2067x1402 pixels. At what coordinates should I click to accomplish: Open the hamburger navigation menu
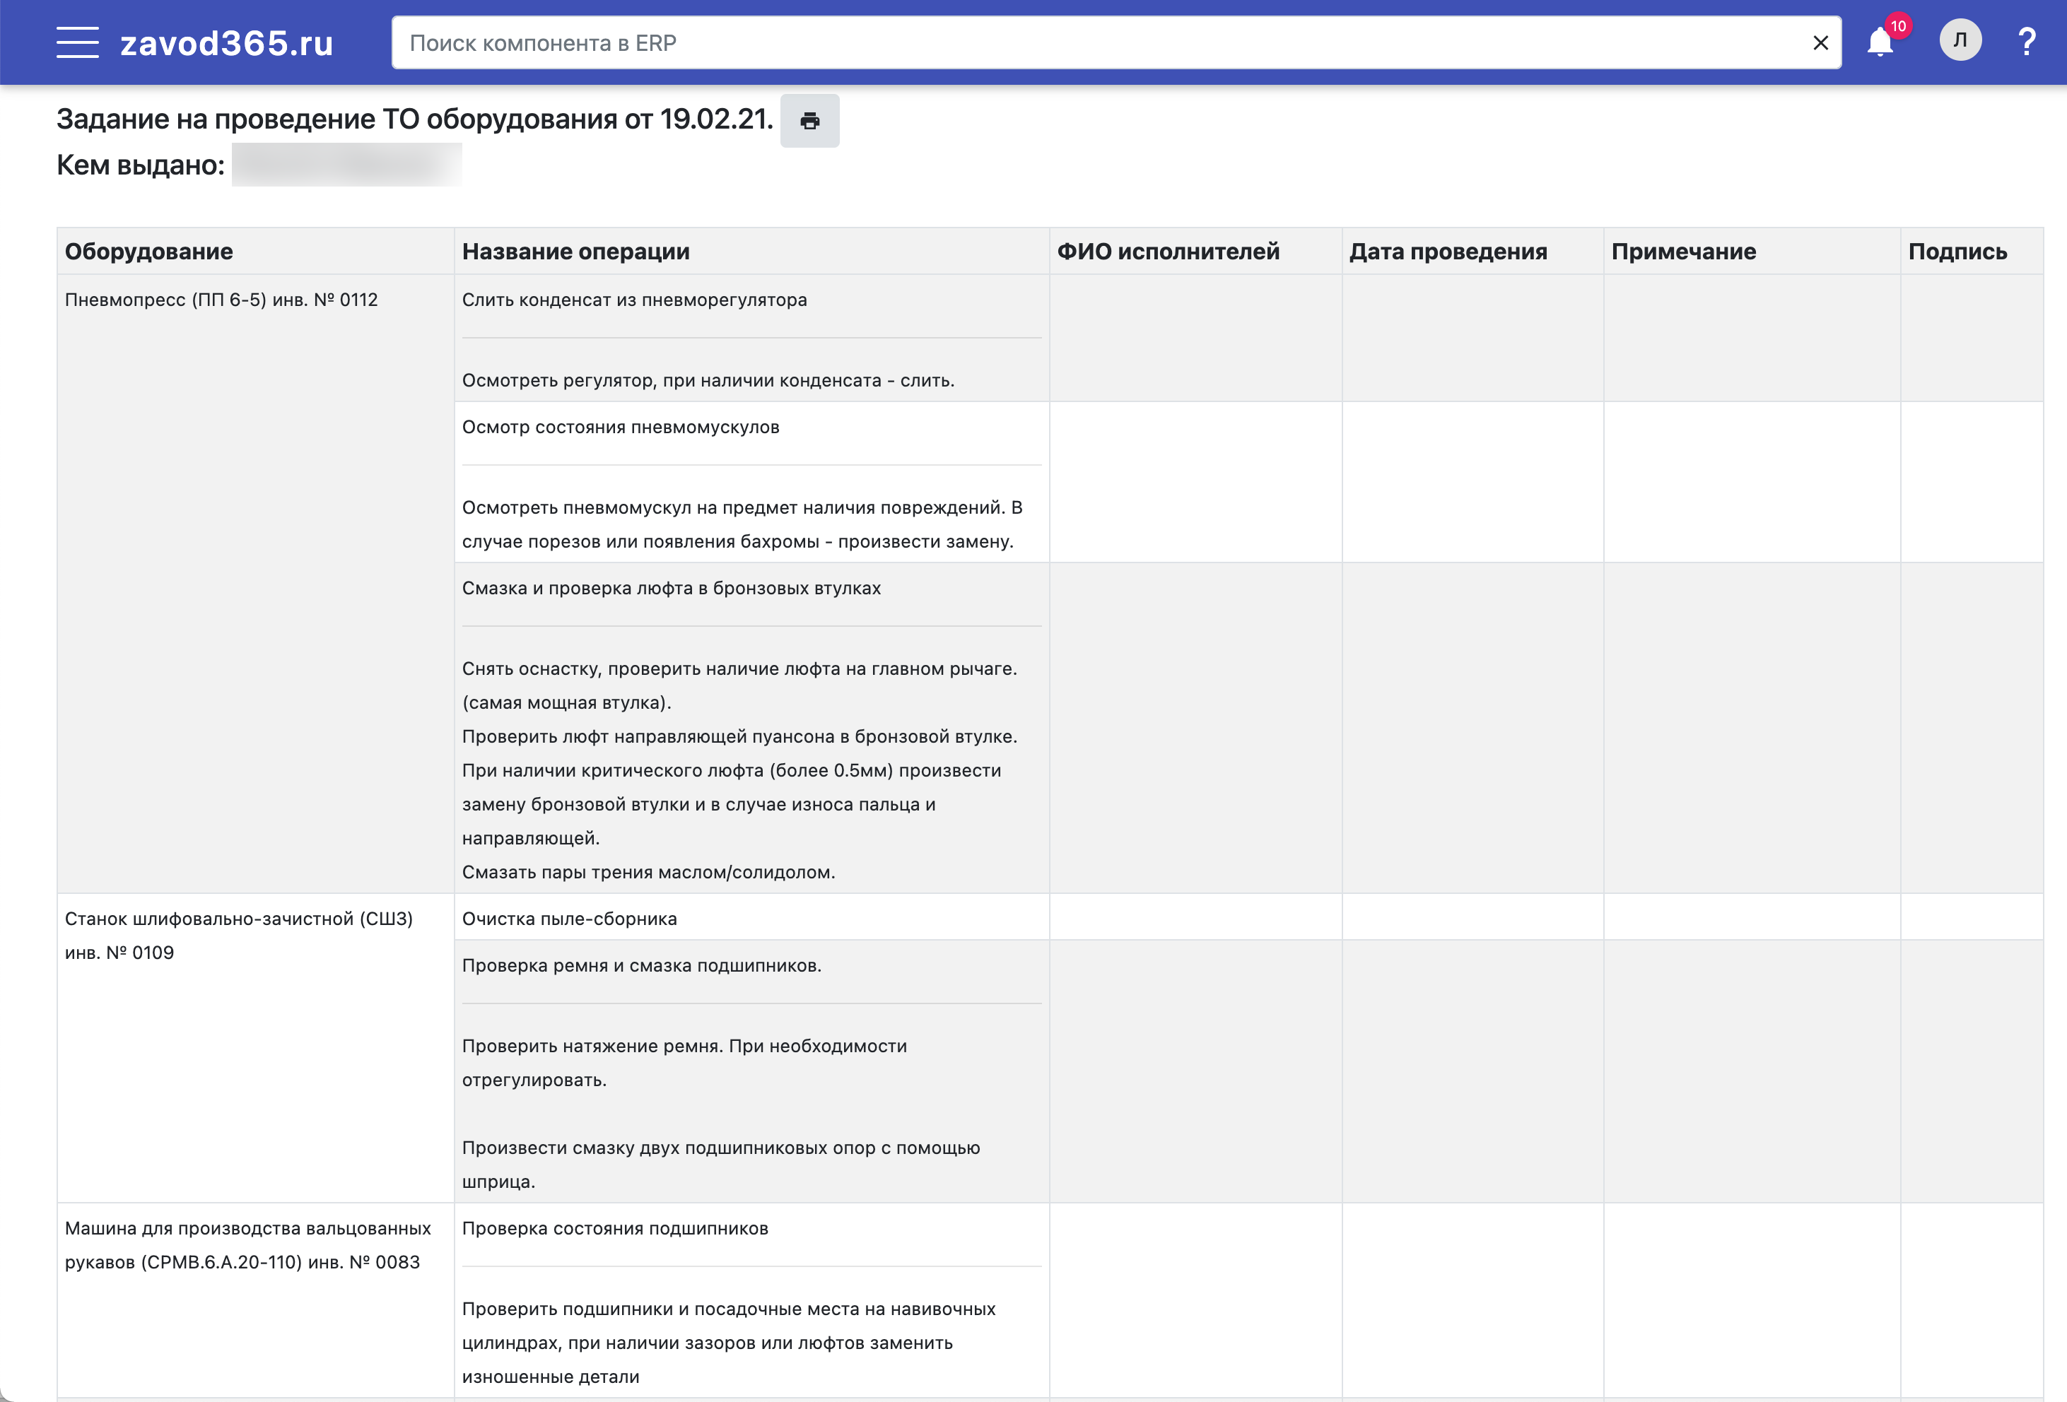coord(77,42)
